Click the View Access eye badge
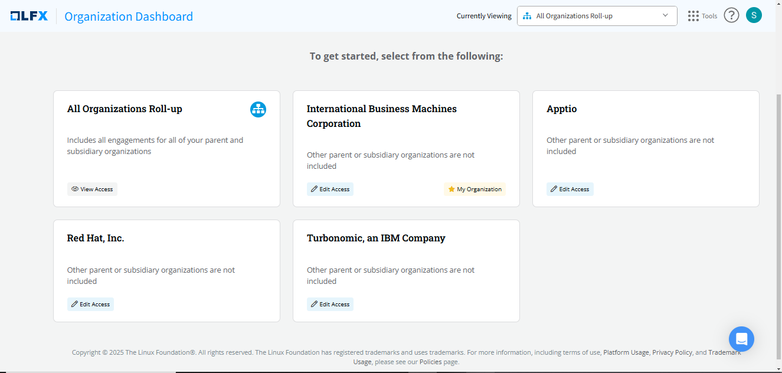Image resolution: width=782 pixels, height=373 pixels. (92, 189)
